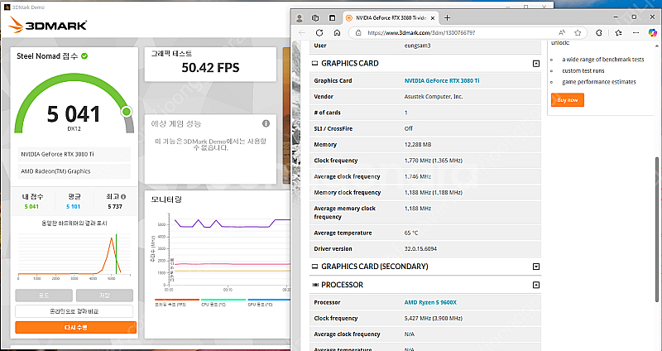Click the green validated check beside Steel Nomad
Image resolution: width=662 pixels, height=351 pixels.
[x=84, y=56]
